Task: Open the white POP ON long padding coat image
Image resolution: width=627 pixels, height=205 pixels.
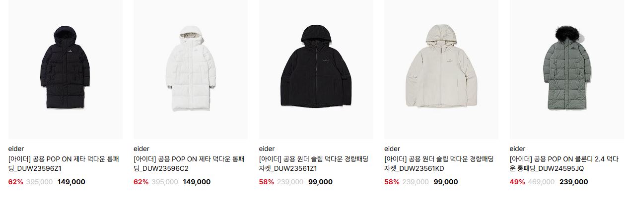Action: [191, 69]
